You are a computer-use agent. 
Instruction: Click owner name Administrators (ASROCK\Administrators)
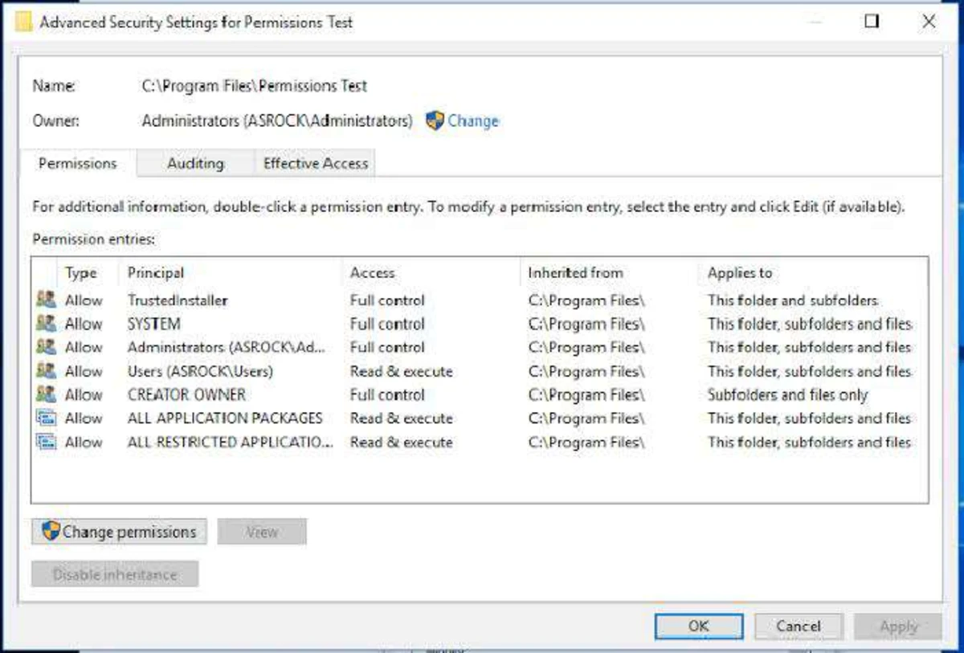point(277,121)
